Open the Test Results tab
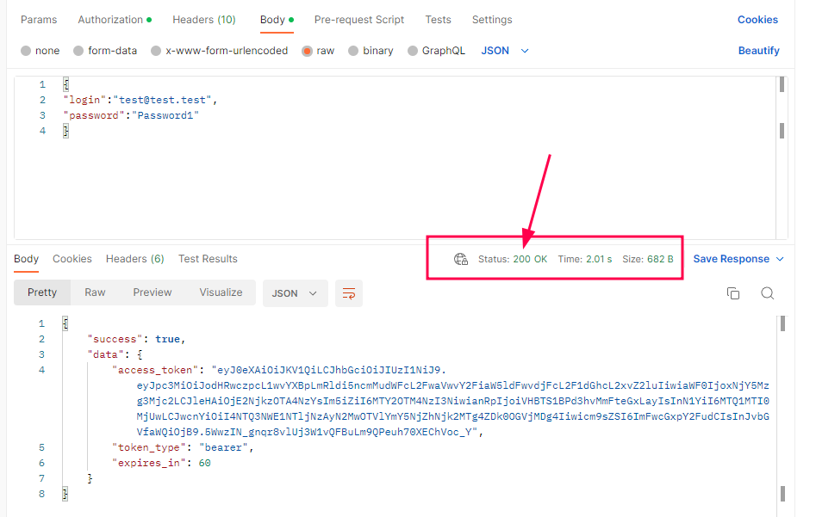The width and height of the screenshot is (816, 517). (x=209, y=259)
